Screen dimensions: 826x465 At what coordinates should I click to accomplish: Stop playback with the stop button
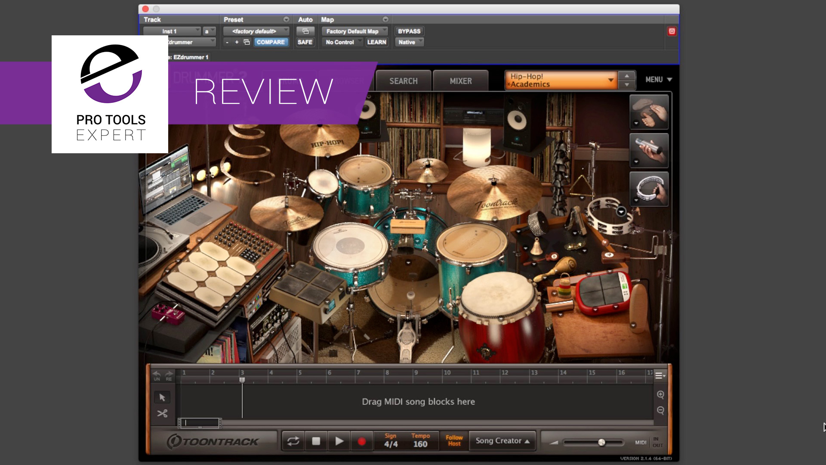coord(316,441)
